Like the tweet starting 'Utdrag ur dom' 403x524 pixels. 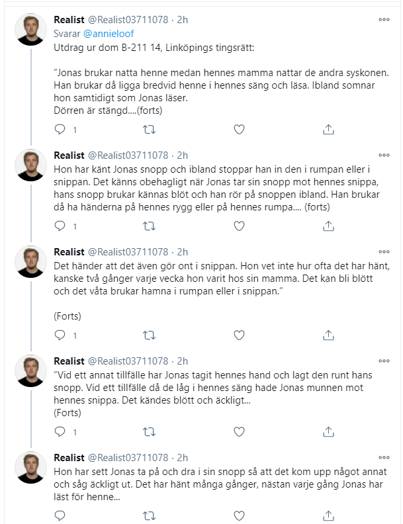click(x=239, y=129)
